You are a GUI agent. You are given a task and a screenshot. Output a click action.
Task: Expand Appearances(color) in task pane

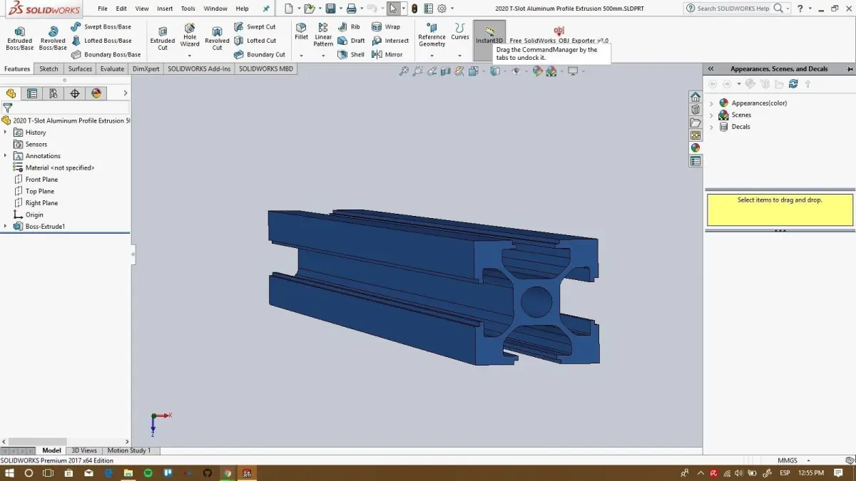[711, 103]
